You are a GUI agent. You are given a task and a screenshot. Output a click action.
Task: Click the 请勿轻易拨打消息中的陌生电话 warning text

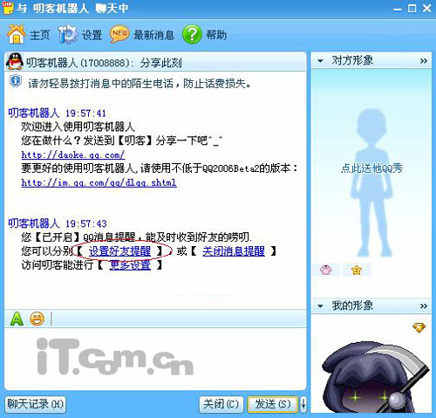click(x=140, y=84)
